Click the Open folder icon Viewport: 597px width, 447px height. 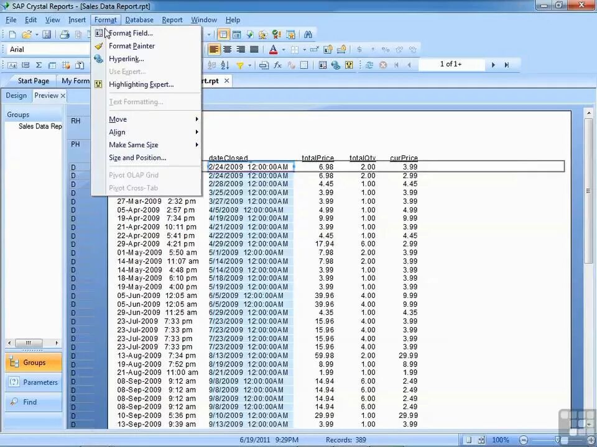[27, 35]
